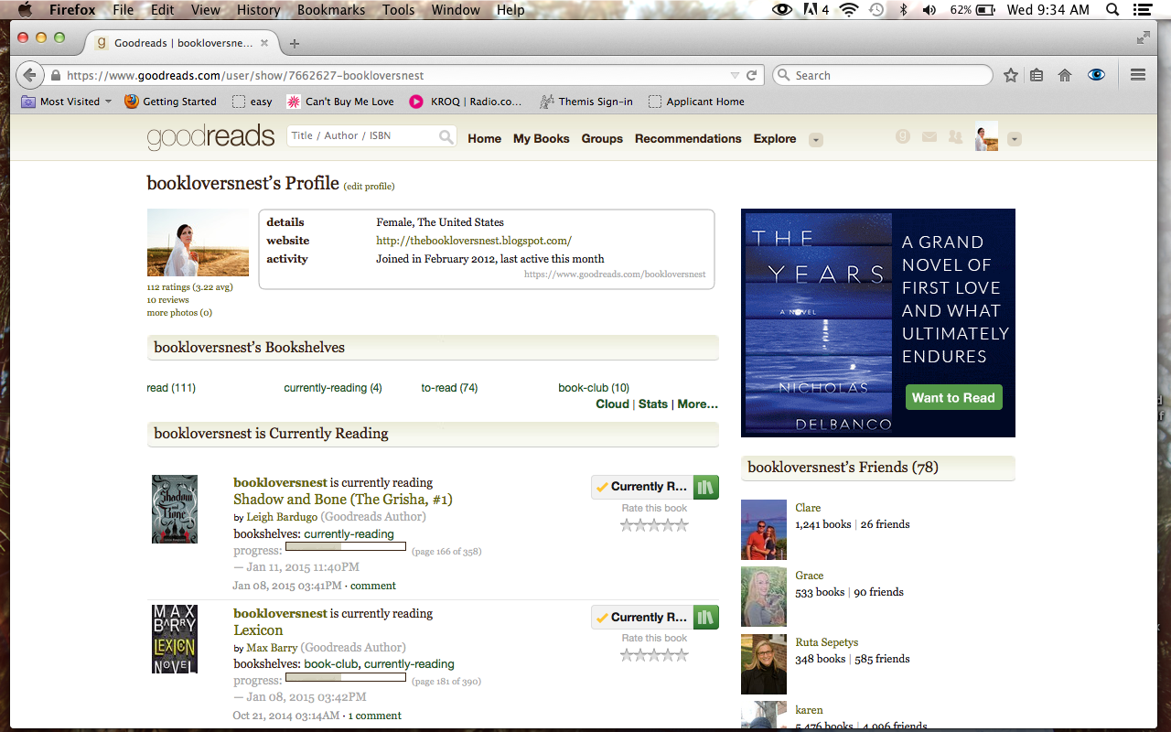Expand the profile account dropdown arrow
The width and height of the screenshot is (1171, 732).
[x=1014, y=140]
